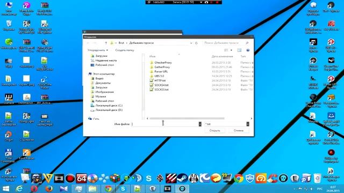The image size is (344, 193).
Task: Click Создать папку button
Action: [125, 50]
